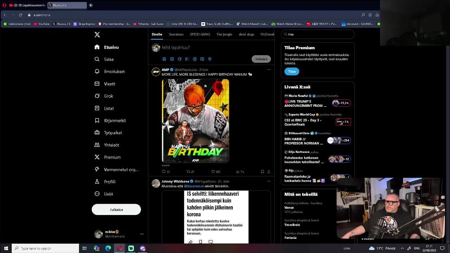
Task: Open mikkemane Kick bookmark
Action: coord(17,24)
